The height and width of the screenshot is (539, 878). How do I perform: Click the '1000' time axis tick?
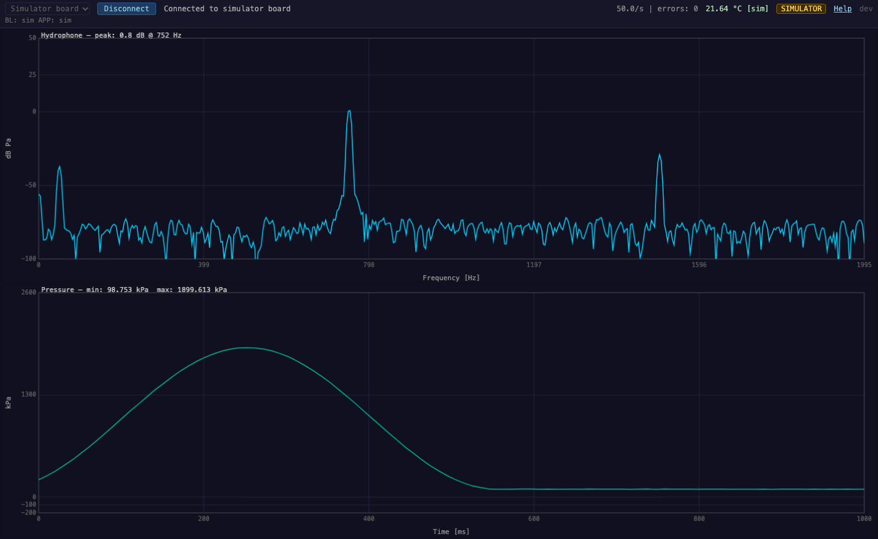(864, 518)
